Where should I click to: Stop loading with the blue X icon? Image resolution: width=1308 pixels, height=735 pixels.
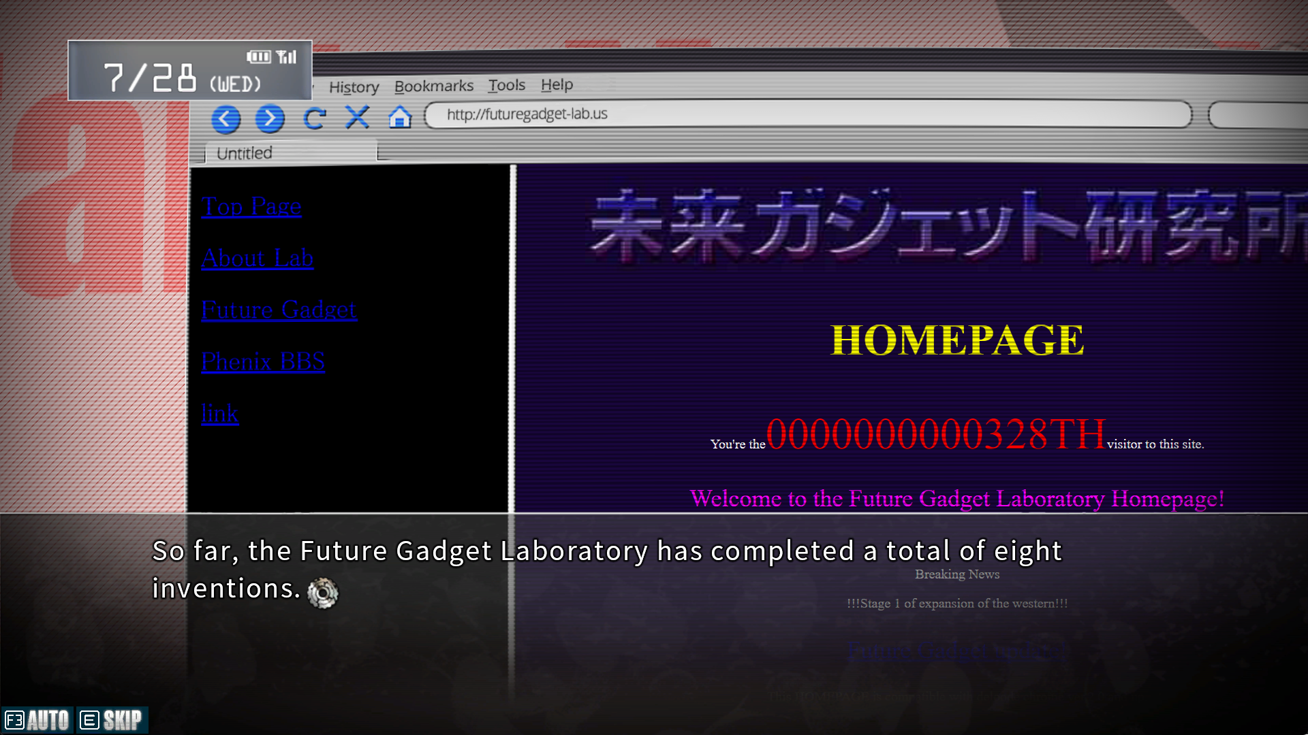(x=357, y=117)
